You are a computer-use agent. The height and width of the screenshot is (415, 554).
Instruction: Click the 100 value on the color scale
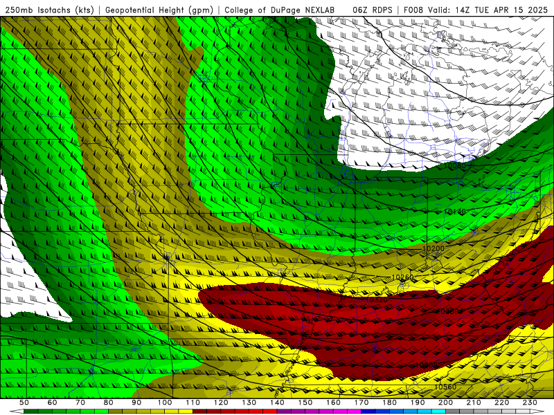point(165,403)
